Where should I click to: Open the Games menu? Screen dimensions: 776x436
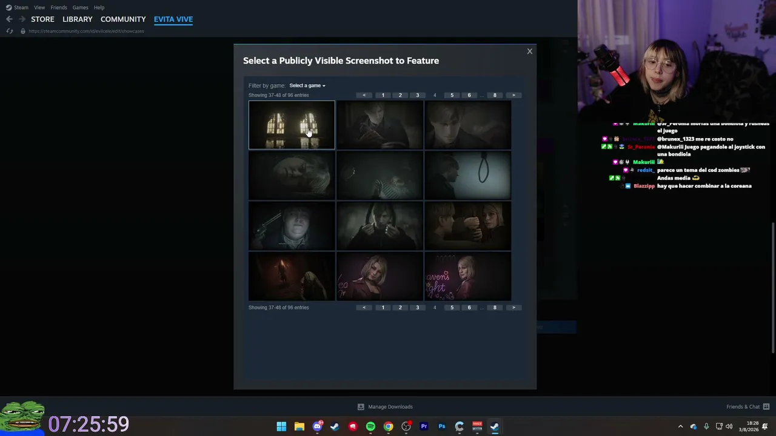pyautogui.click(x=80, y=7)
